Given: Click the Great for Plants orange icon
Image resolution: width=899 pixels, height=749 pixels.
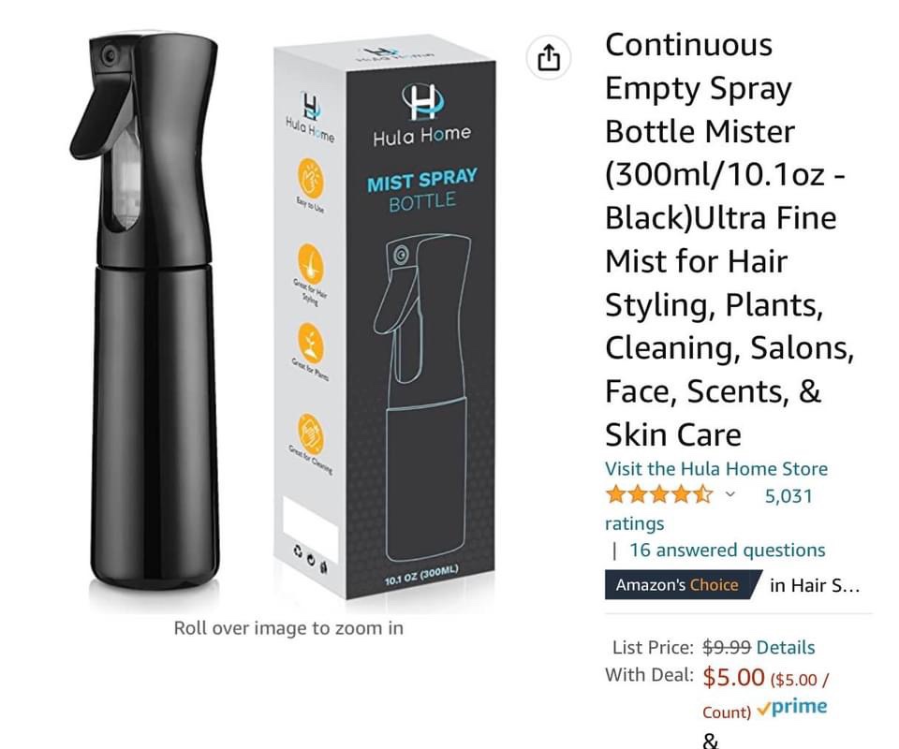Looking at the screenshot, I should (x=310, y=343).
